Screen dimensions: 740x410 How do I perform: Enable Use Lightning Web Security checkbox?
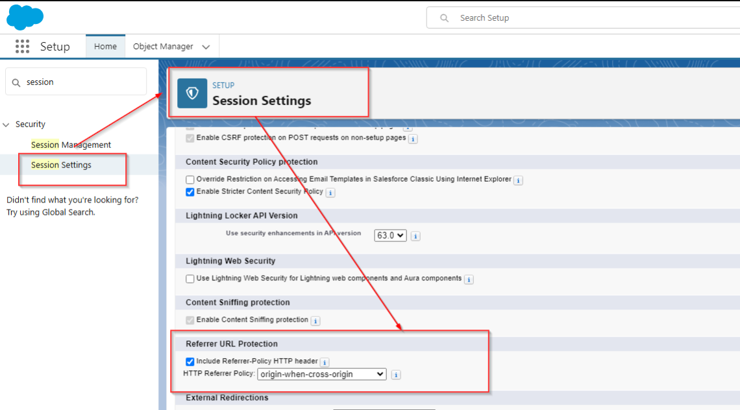pos(190,279)
